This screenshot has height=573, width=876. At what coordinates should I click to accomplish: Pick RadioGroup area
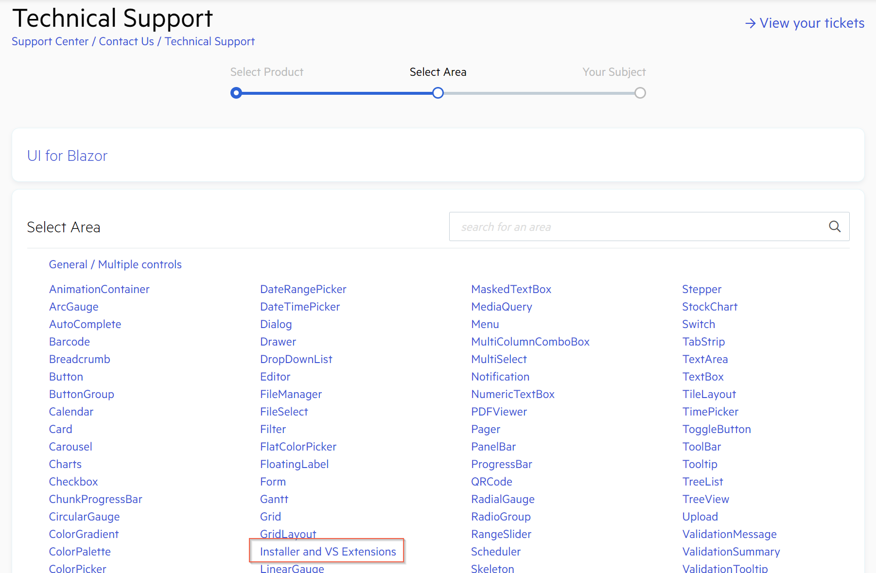click(x=501, y=517)
